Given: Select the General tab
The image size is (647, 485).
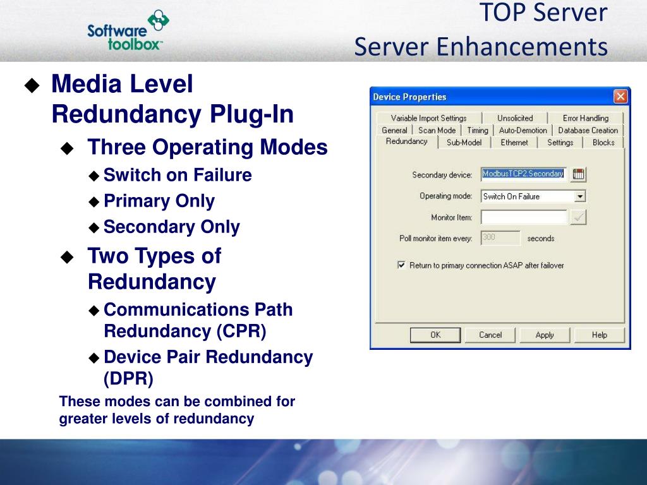Looking at the screenshot, I should point(394,130).
